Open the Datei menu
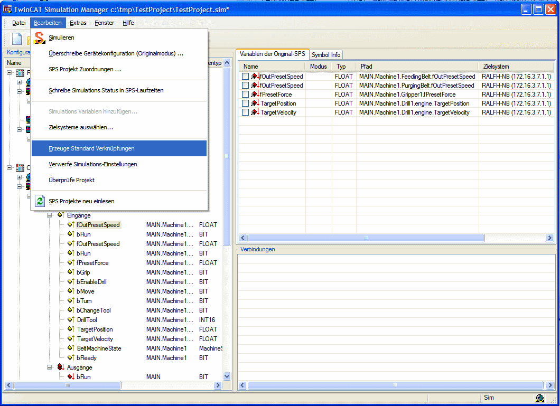This screenshot has width=560, height=406. (x=19, y=23)
